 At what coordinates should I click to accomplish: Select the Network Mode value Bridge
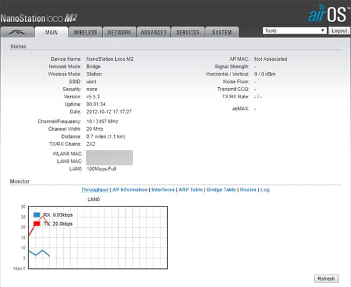point(94,67)
